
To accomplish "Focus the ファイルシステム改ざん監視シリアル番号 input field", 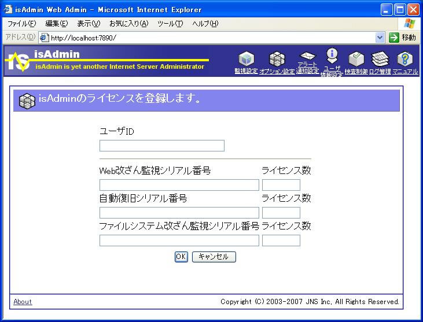I will 179,240.
